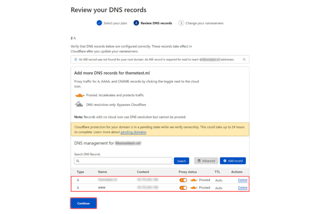Click the Review your DNS records heading
Screen dimensions: 321x214
(x=108, y=10)
